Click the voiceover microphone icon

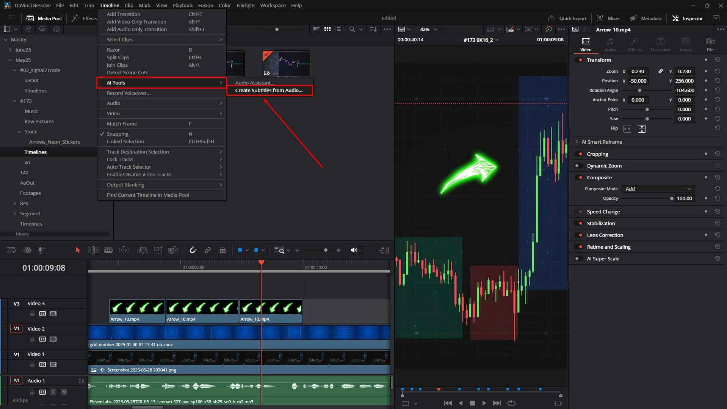(x=41, y=250)
